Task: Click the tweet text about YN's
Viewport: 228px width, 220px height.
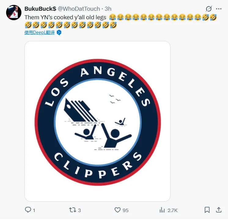Action: (65, 17)
